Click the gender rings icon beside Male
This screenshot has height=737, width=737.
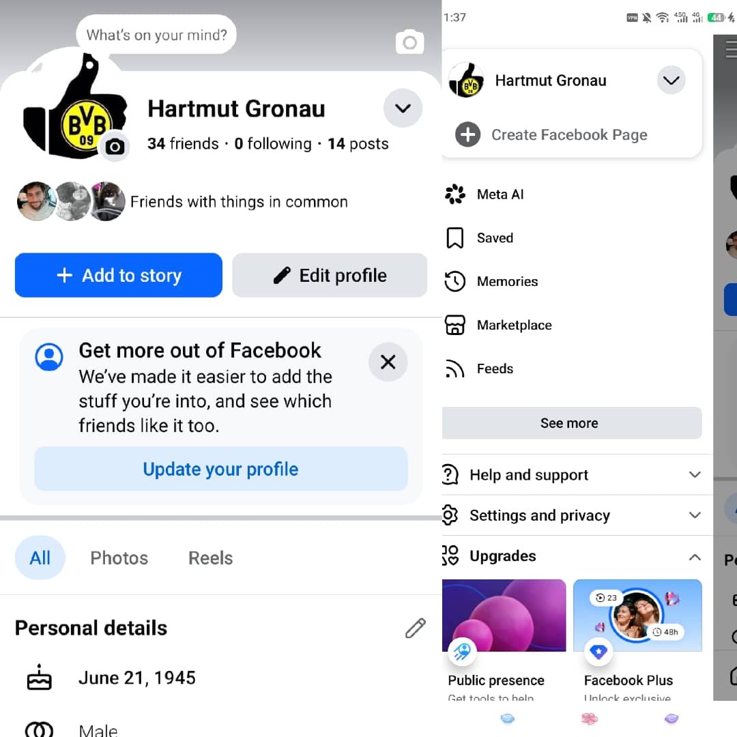40,729
